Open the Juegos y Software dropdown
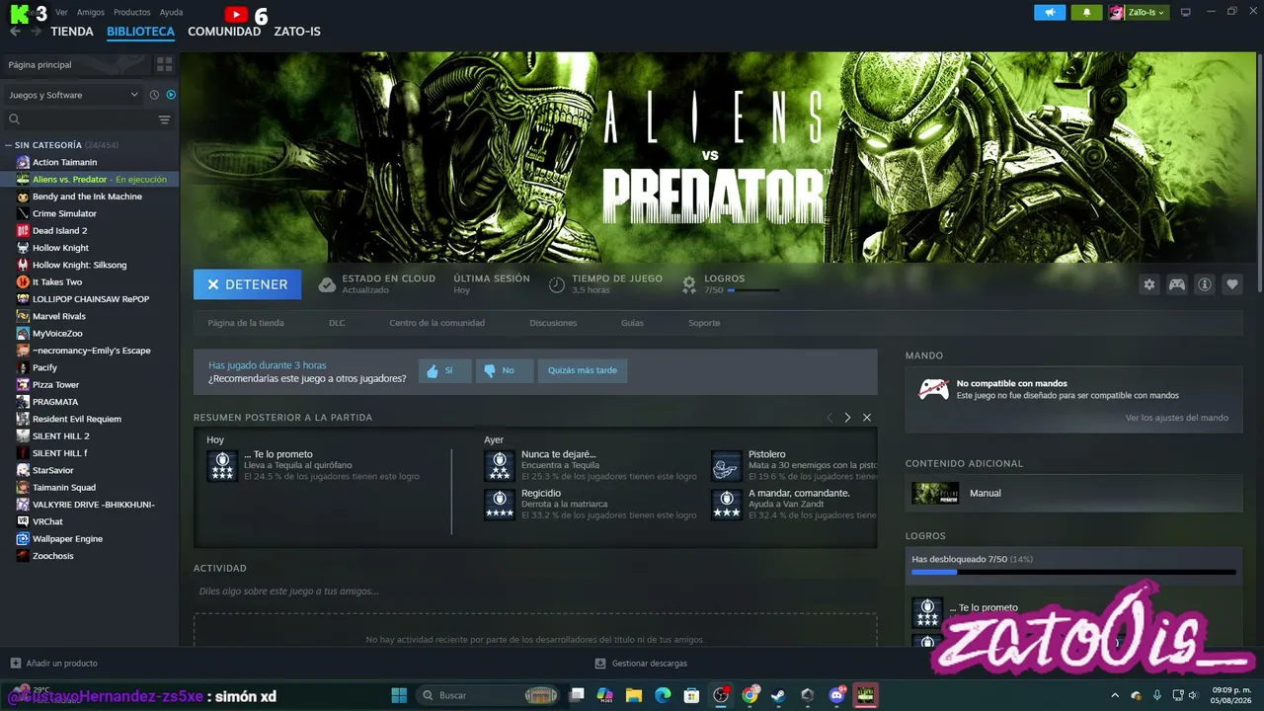 (73, 95)
